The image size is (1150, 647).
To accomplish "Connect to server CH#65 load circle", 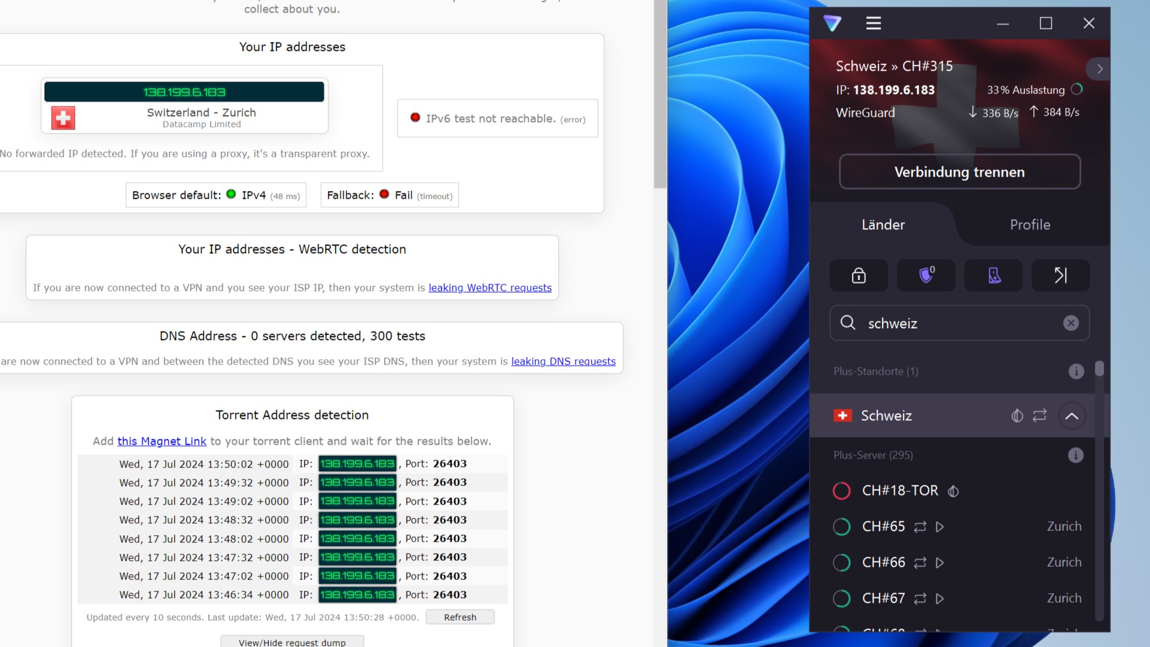I will [x=841, y=527].
